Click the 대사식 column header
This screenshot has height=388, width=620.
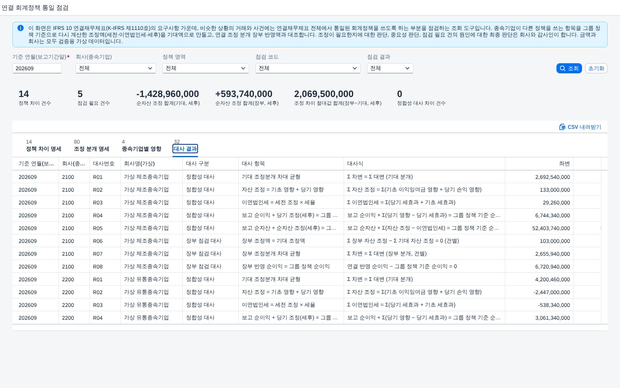coord(425,164)
